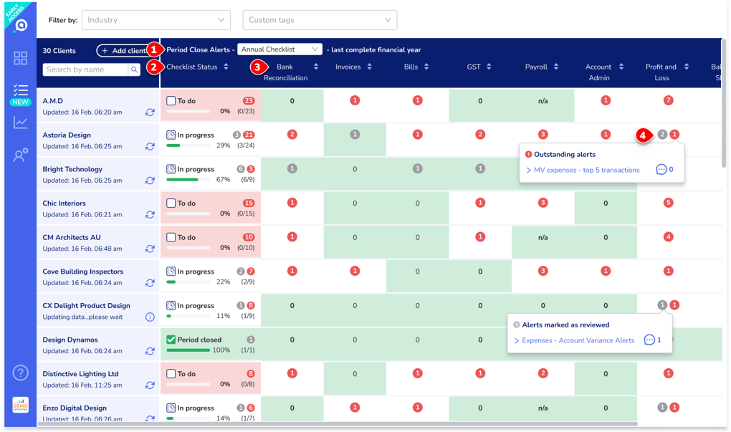Check the To do checkbox for A.M.D

[x=170, y=102]
